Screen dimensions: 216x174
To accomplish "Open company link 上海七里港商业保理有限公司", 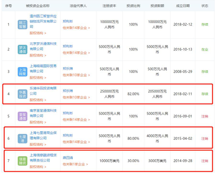I will (x=43, y=135).
